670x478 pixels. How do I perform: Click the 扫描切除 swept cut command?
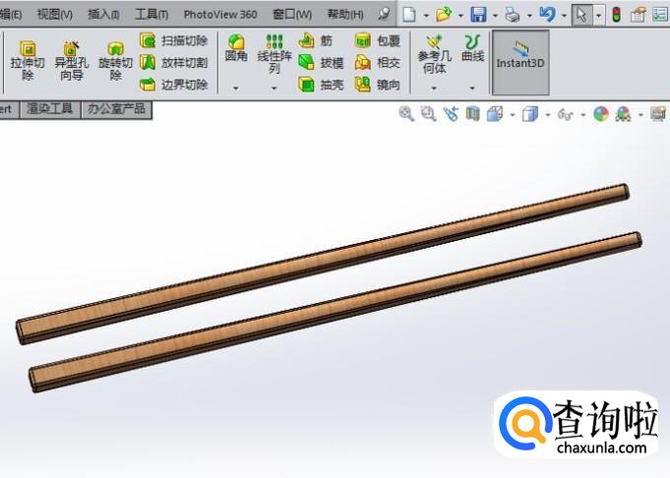(174, 41)
